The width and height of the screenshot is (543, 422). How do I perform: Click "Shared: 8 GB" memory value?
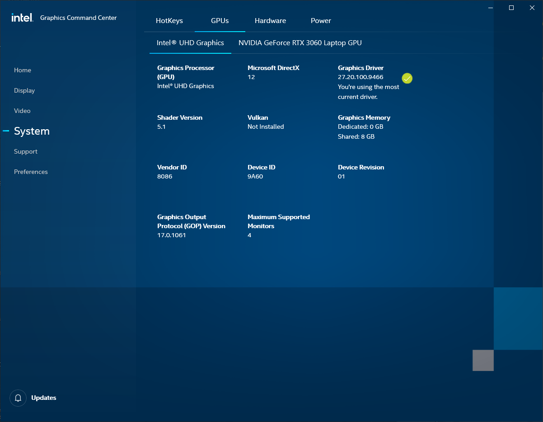356,136
